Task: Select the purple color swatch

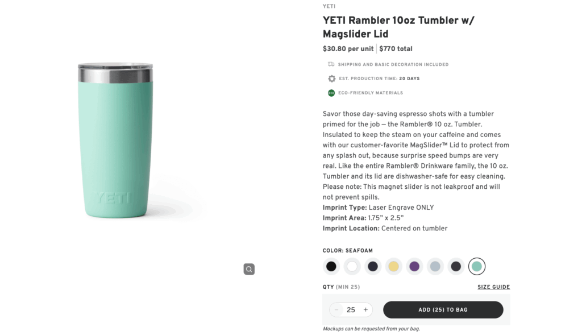Action: [414, 266]
